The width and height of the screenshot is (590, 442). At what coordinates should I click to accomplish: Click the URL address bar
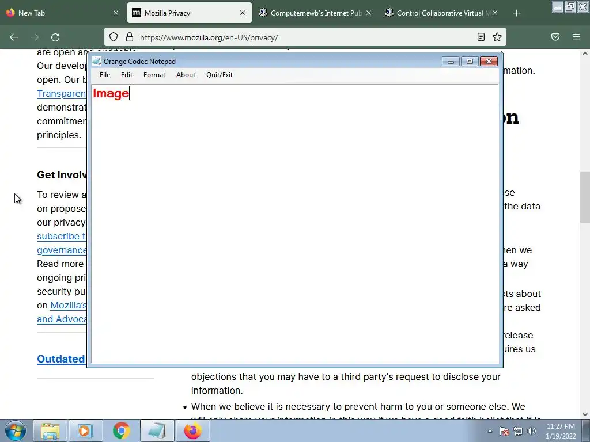click(x=305, y=37)
